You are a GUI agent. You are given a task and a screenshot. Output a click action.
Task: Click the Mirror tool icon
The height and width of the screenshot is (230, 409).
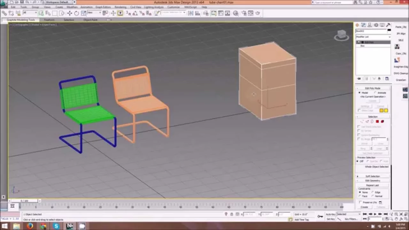click(191, 13)
